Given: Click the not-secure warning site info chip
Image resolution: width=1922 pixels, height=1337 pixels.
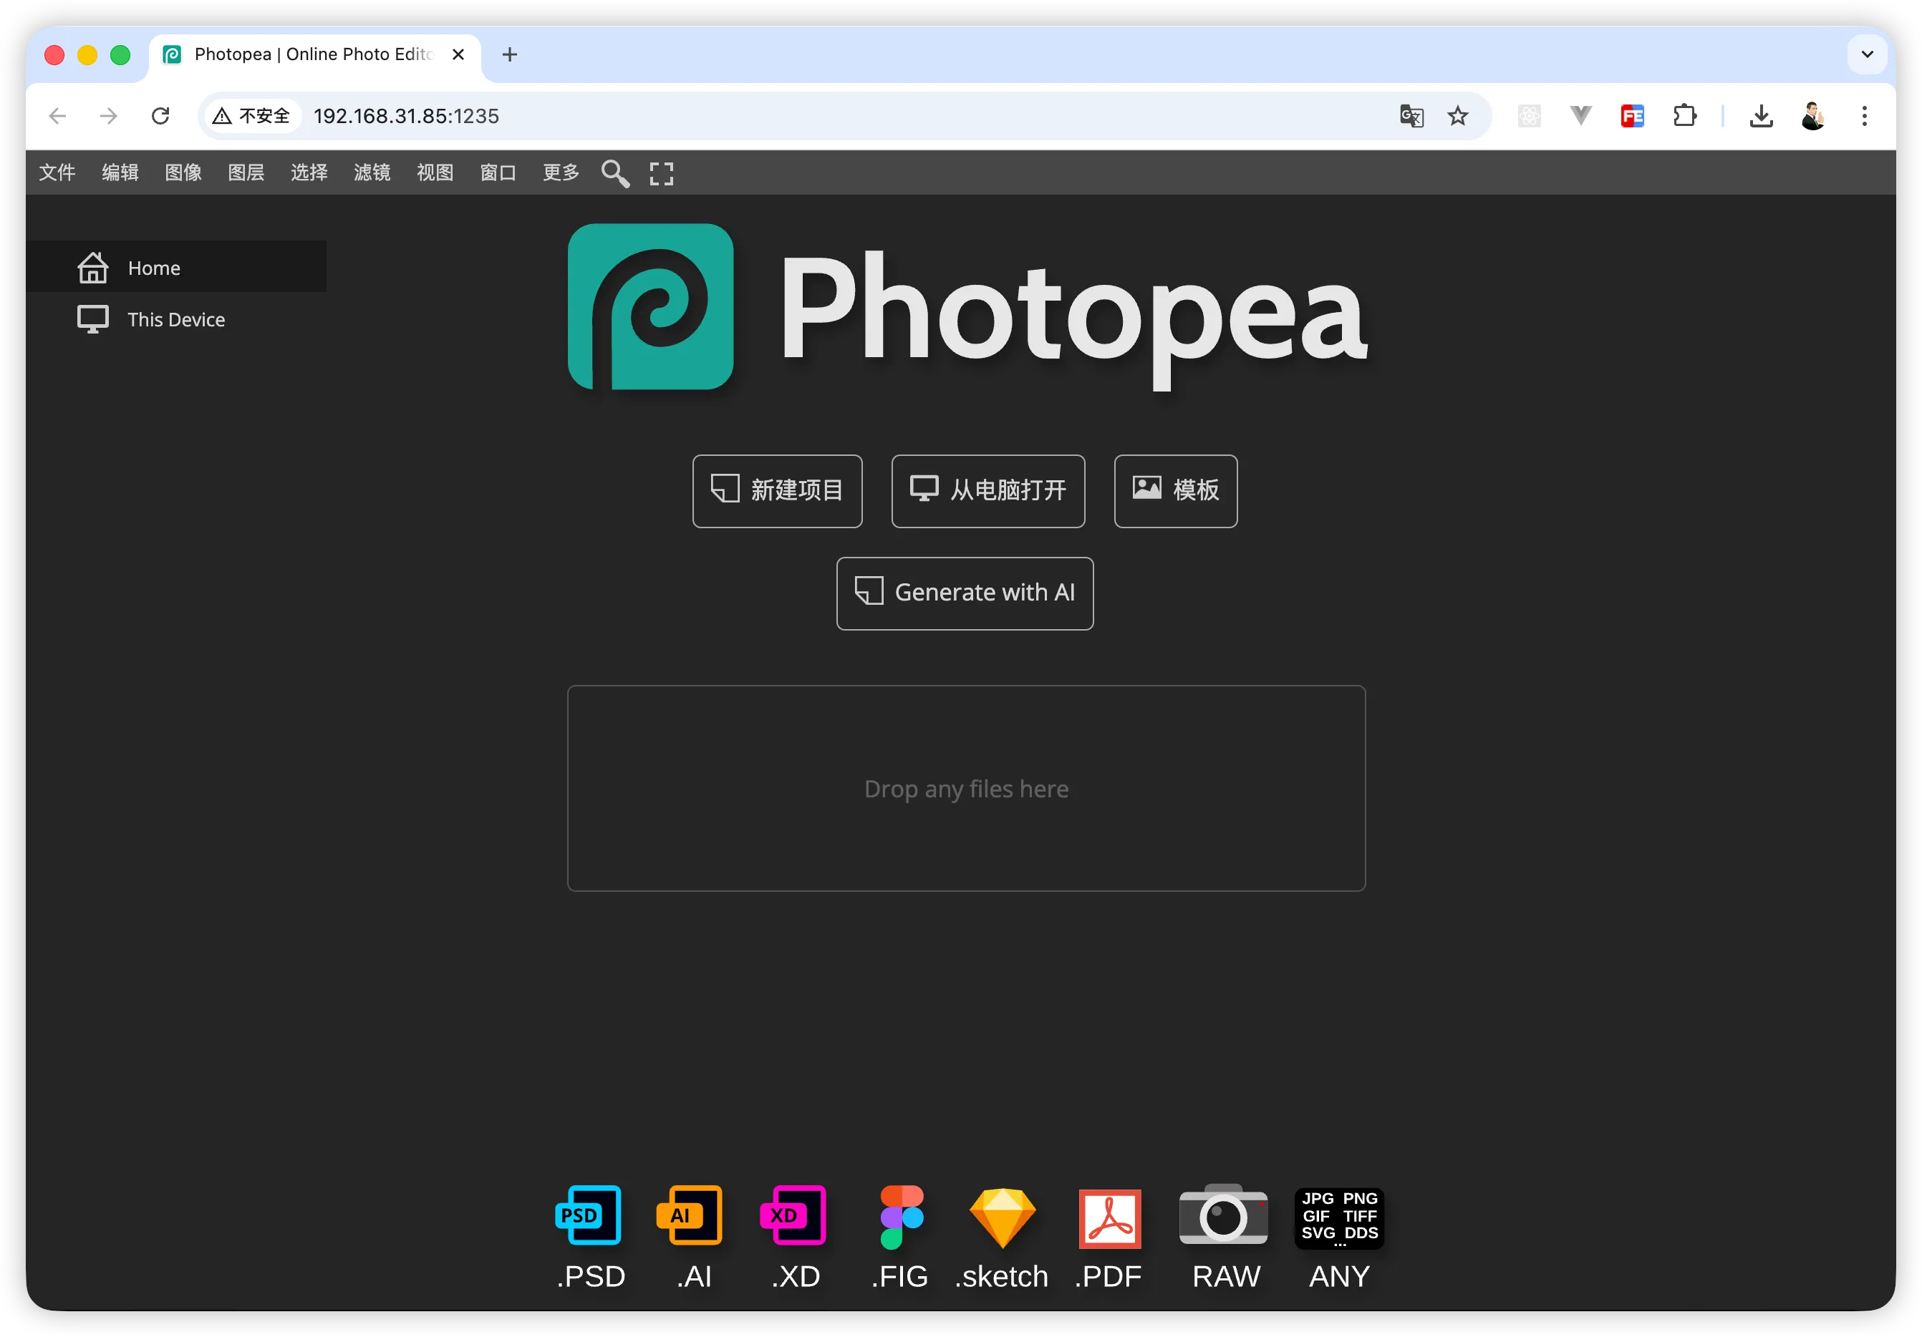Looking at the screenshot, I should pos(251,115).
